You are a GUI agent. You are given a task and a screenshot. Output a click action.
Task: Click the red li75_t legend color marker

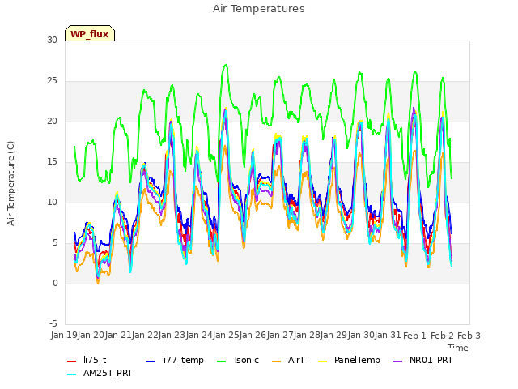point(72,361)
